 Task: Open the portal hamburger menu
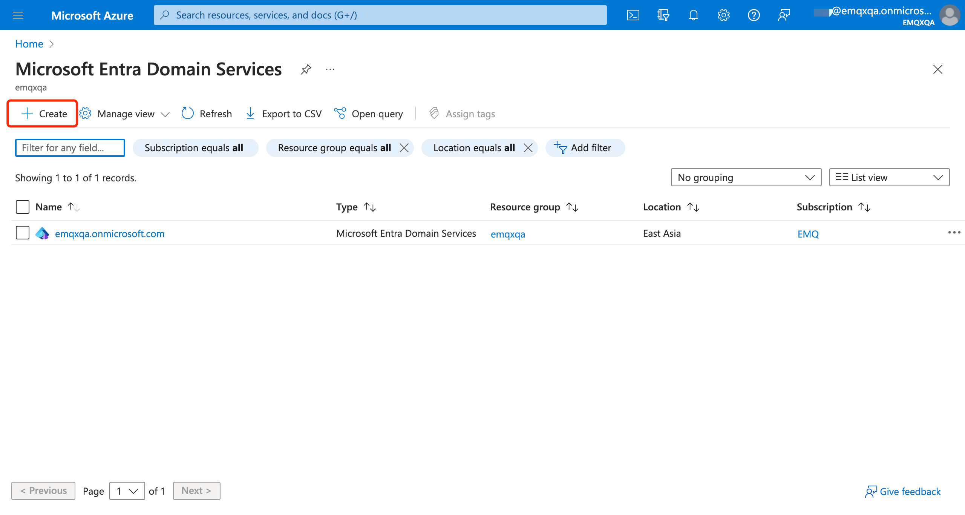[18, 15]
